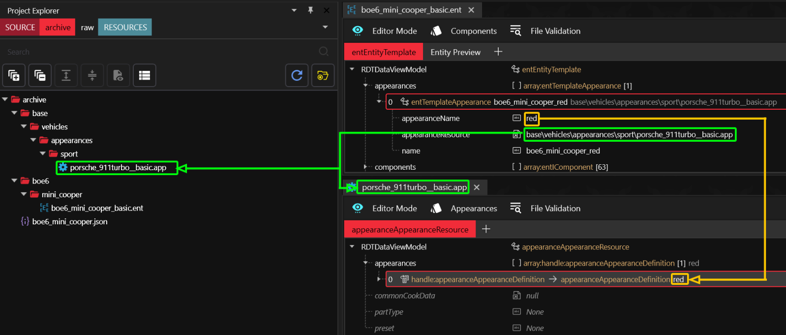The image size is (786, 335).
Task: Toggle Editor Mode eye in upper editor
Action: (x=358, y=31)
